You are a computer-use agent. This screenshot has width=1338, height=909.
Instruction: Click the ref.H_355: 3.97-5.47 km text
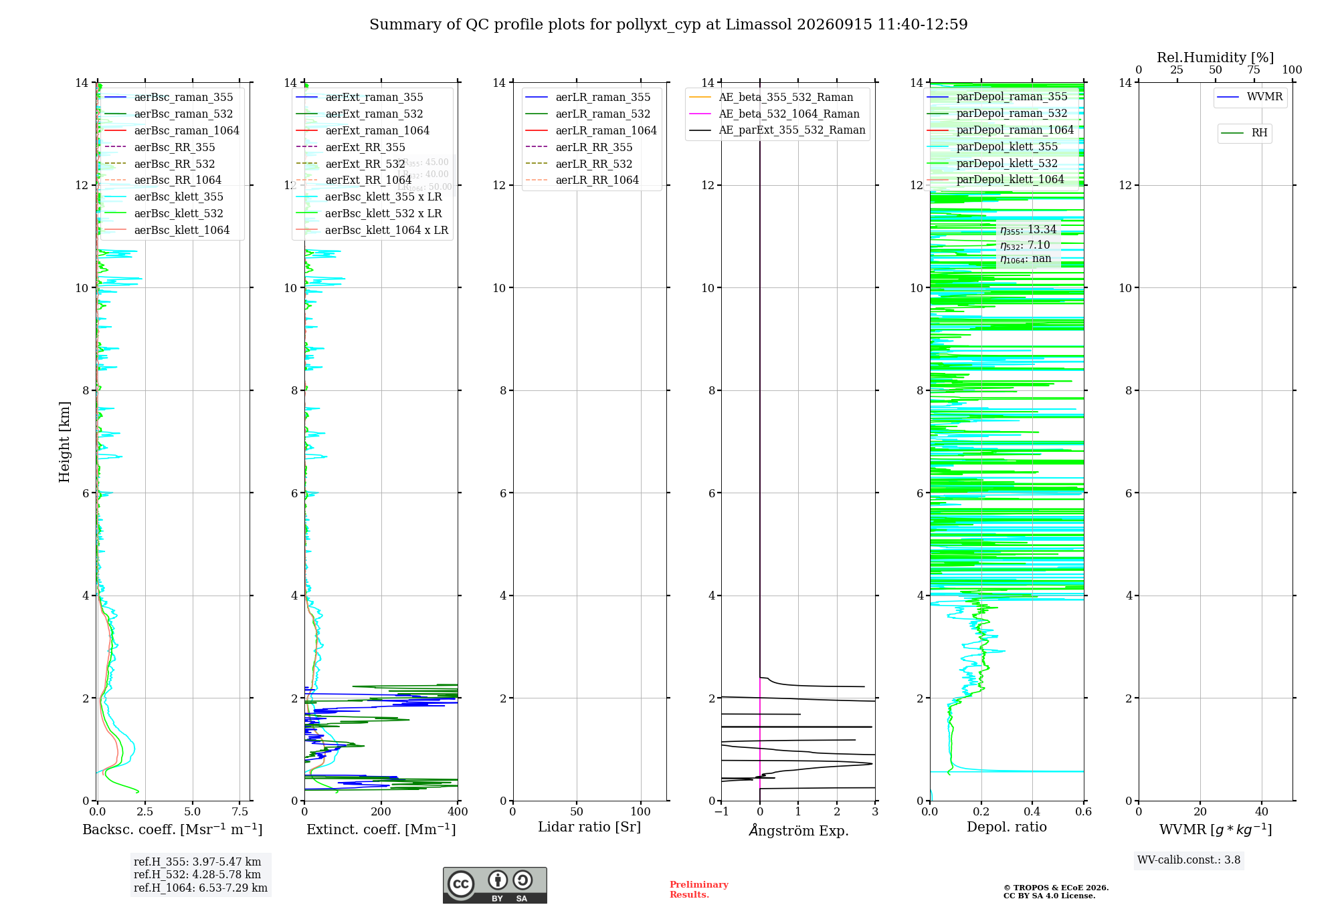coord(197,862)
